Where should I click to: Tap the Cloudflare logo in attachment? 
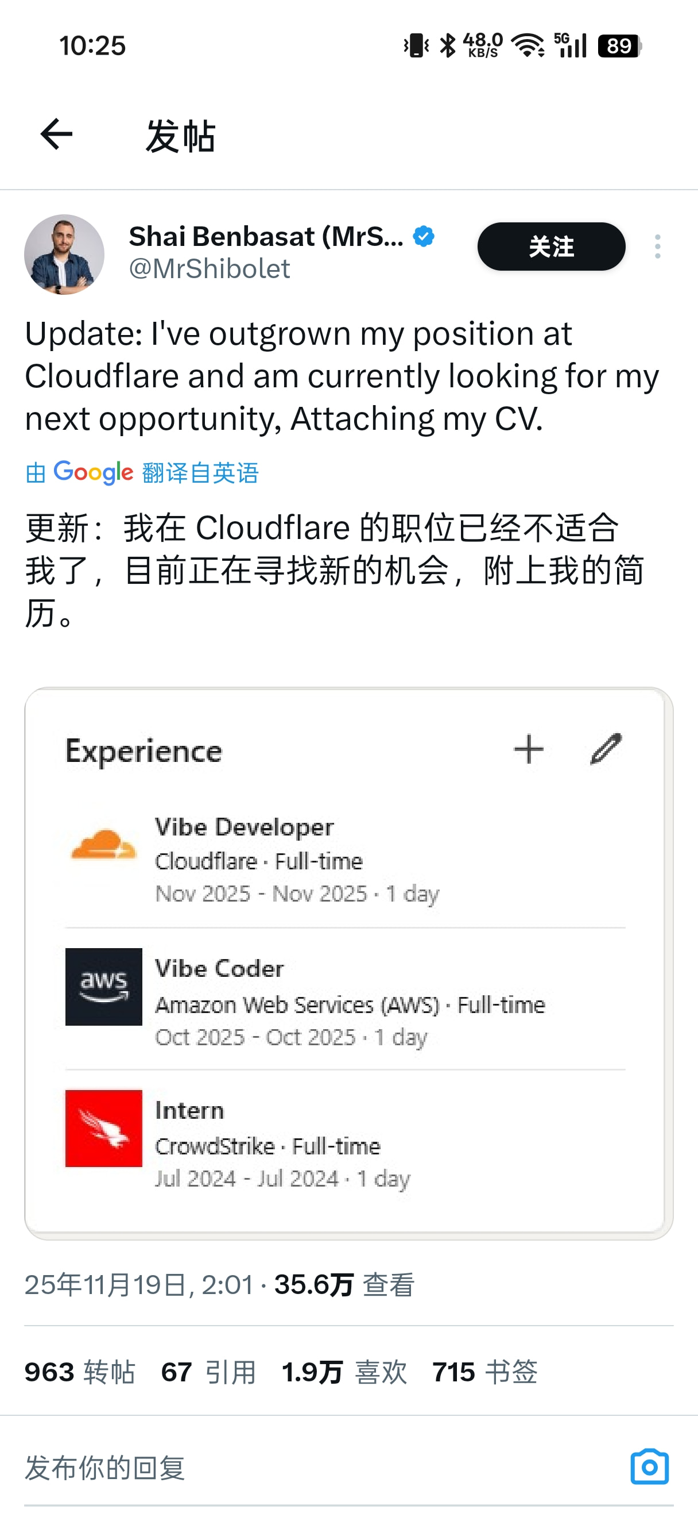pyautogui.click(x=103, y=845)
